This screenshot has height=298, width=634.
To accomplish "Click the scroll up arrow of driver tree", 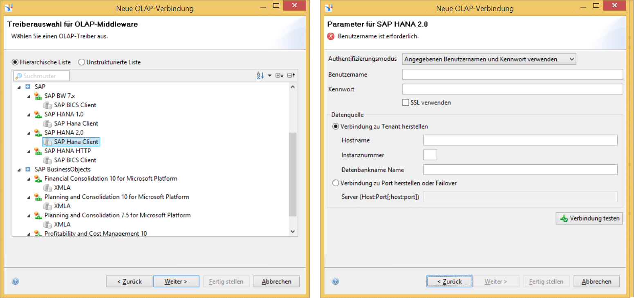I will [293, 87].
